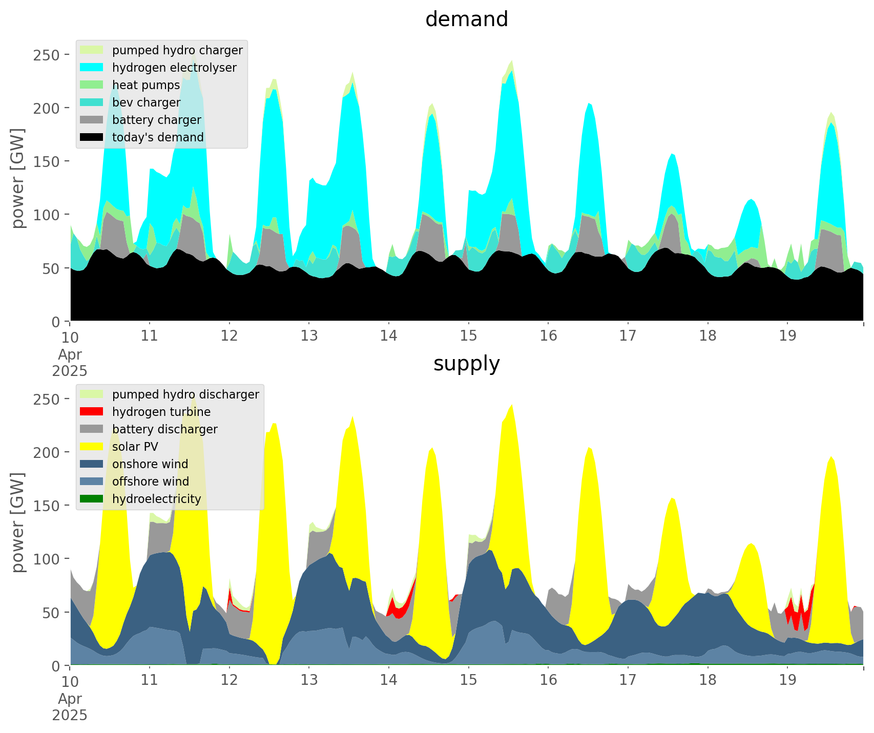Click the "Apr 2025" label under the demand chart

pos(70,363)
